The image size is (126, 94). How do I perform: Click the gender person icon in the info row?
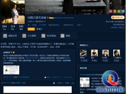point(28,25)
